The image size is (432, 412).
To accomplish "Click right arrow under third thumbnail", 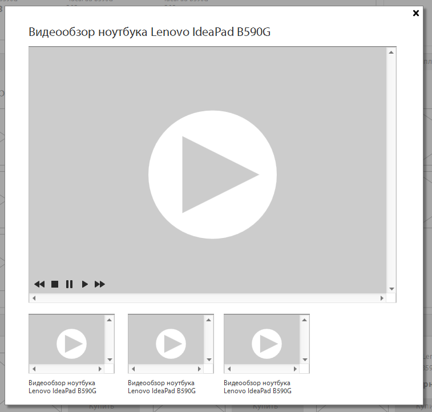I will (295, 369).
